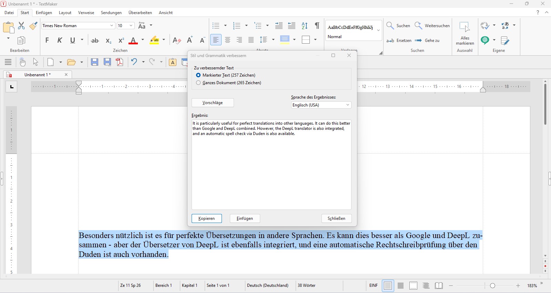Click the superscript icon
This screenshot has width=551, height=293.
click(121, 41)
